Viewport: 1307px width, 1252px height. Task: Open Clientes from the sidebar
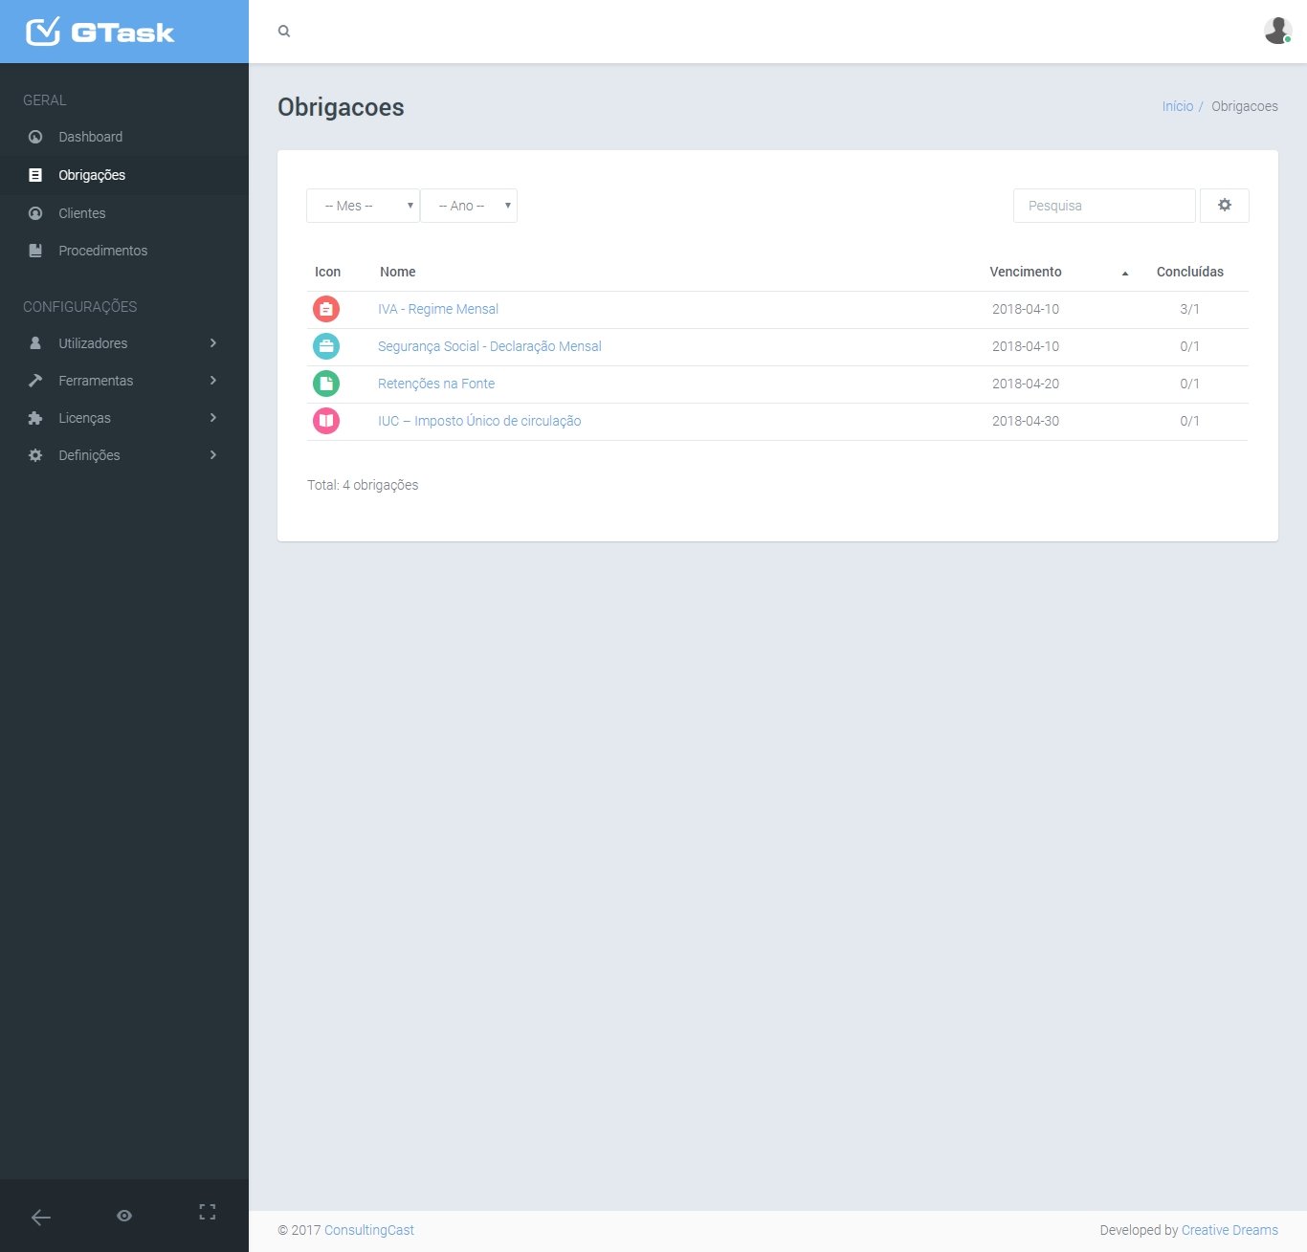click(82, 213)
